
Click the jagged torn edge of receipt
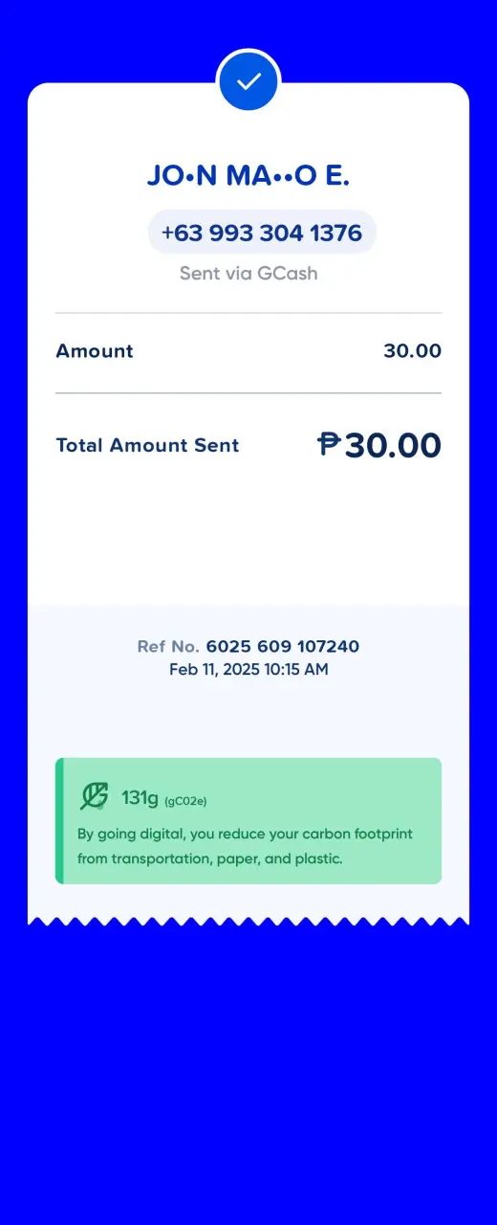[248, 921]
